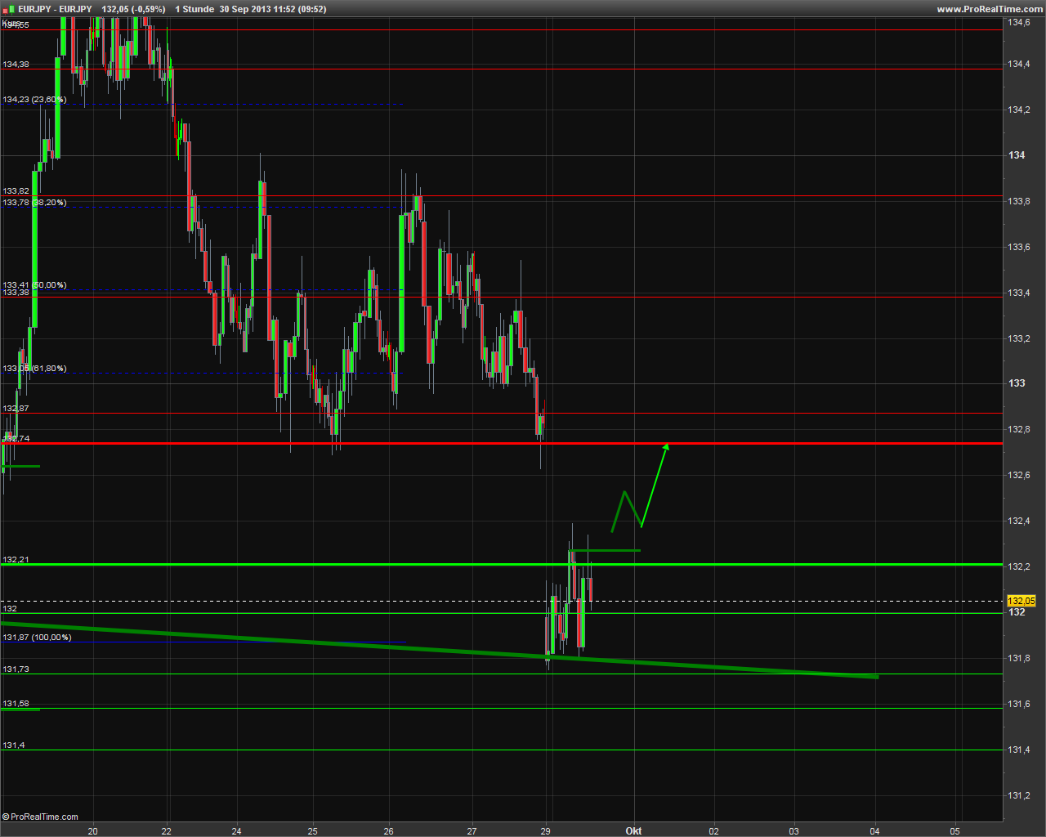Click the 38,20% Fibonacci retracement label
The width and height of the screenshot is (1046, 837).
point(34,203)
